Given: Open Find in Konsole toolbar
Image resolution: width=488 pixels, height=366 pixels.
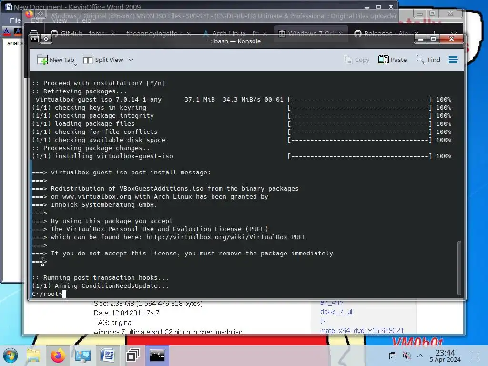Looking at the screenshot, I should click(x=428, y=60).
